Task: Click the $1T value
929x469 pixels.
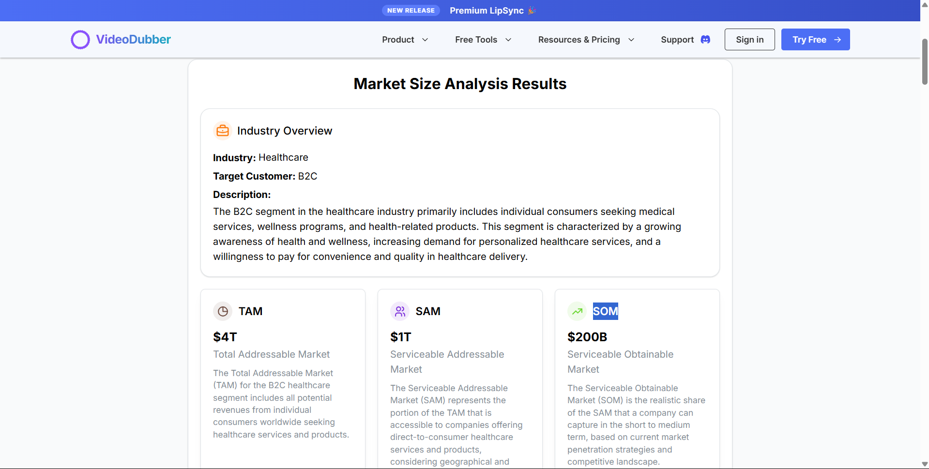Action: pyautogui.click(x=401, y=337)
